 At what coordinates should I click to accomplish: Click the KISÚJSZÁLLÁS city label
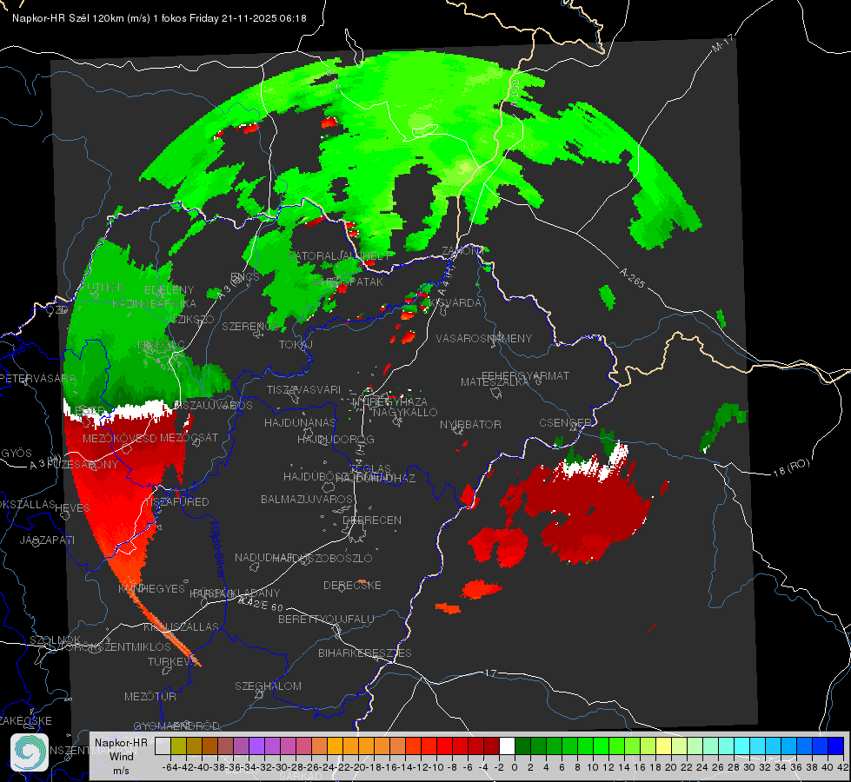181,626
